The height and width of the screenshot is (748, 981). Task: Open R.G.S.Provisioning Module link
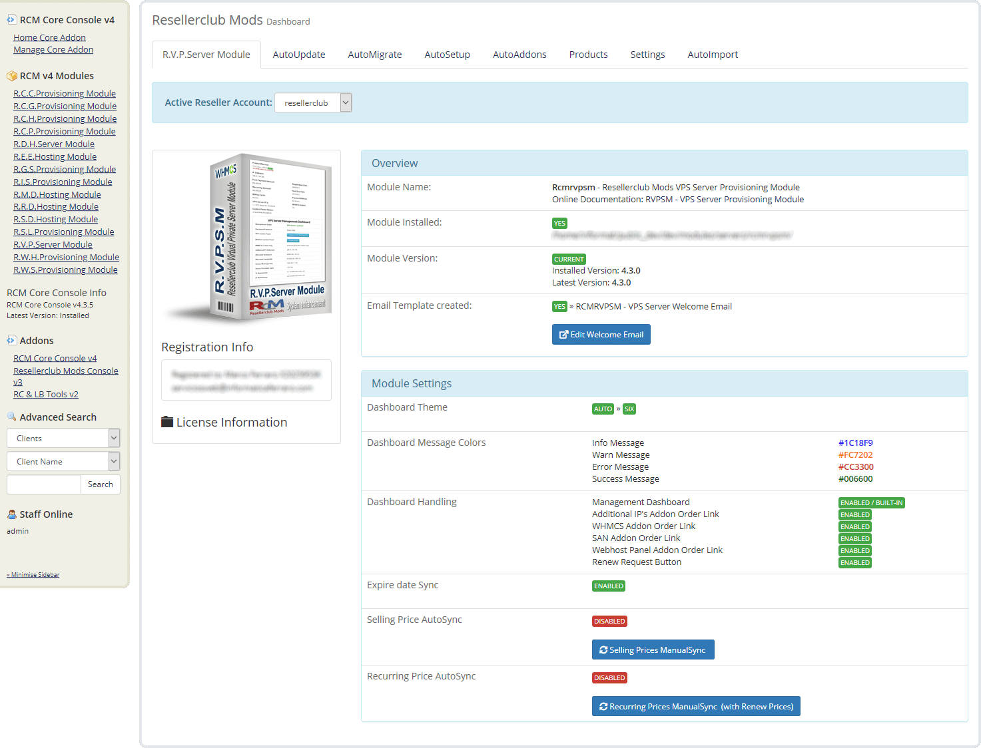pos(65,169)
